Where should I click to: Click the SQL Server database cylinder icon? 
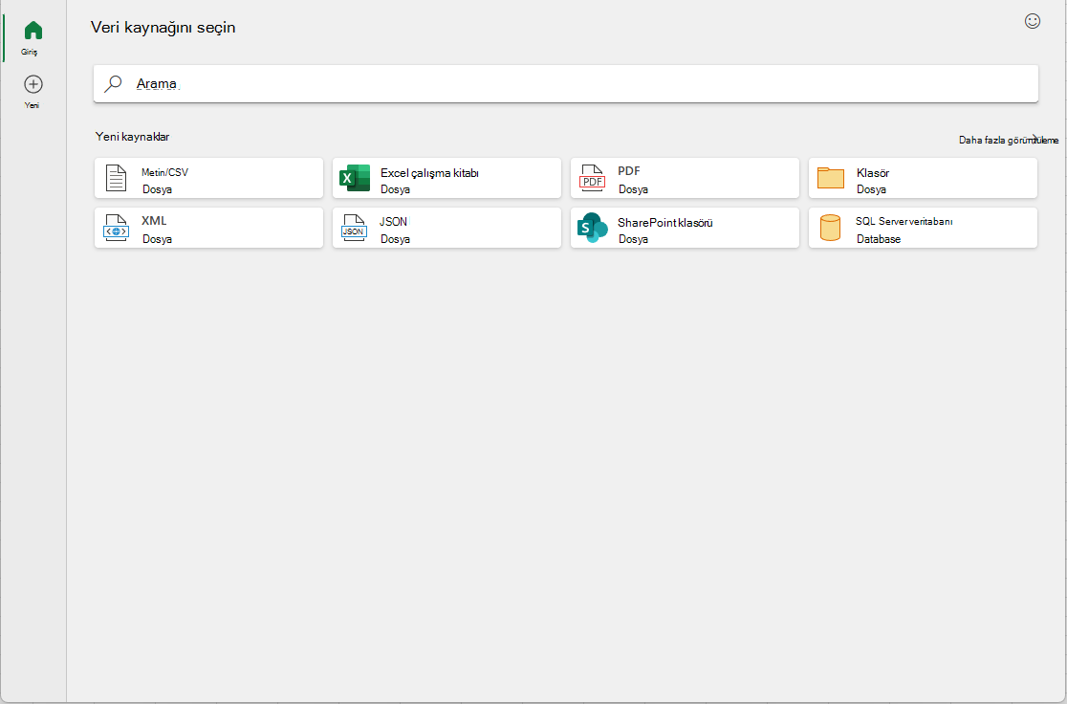pos(830,228)
